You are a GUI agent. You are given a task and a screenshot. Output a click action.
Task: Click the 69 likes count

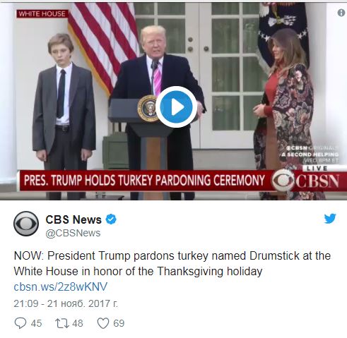coord(119,323)
